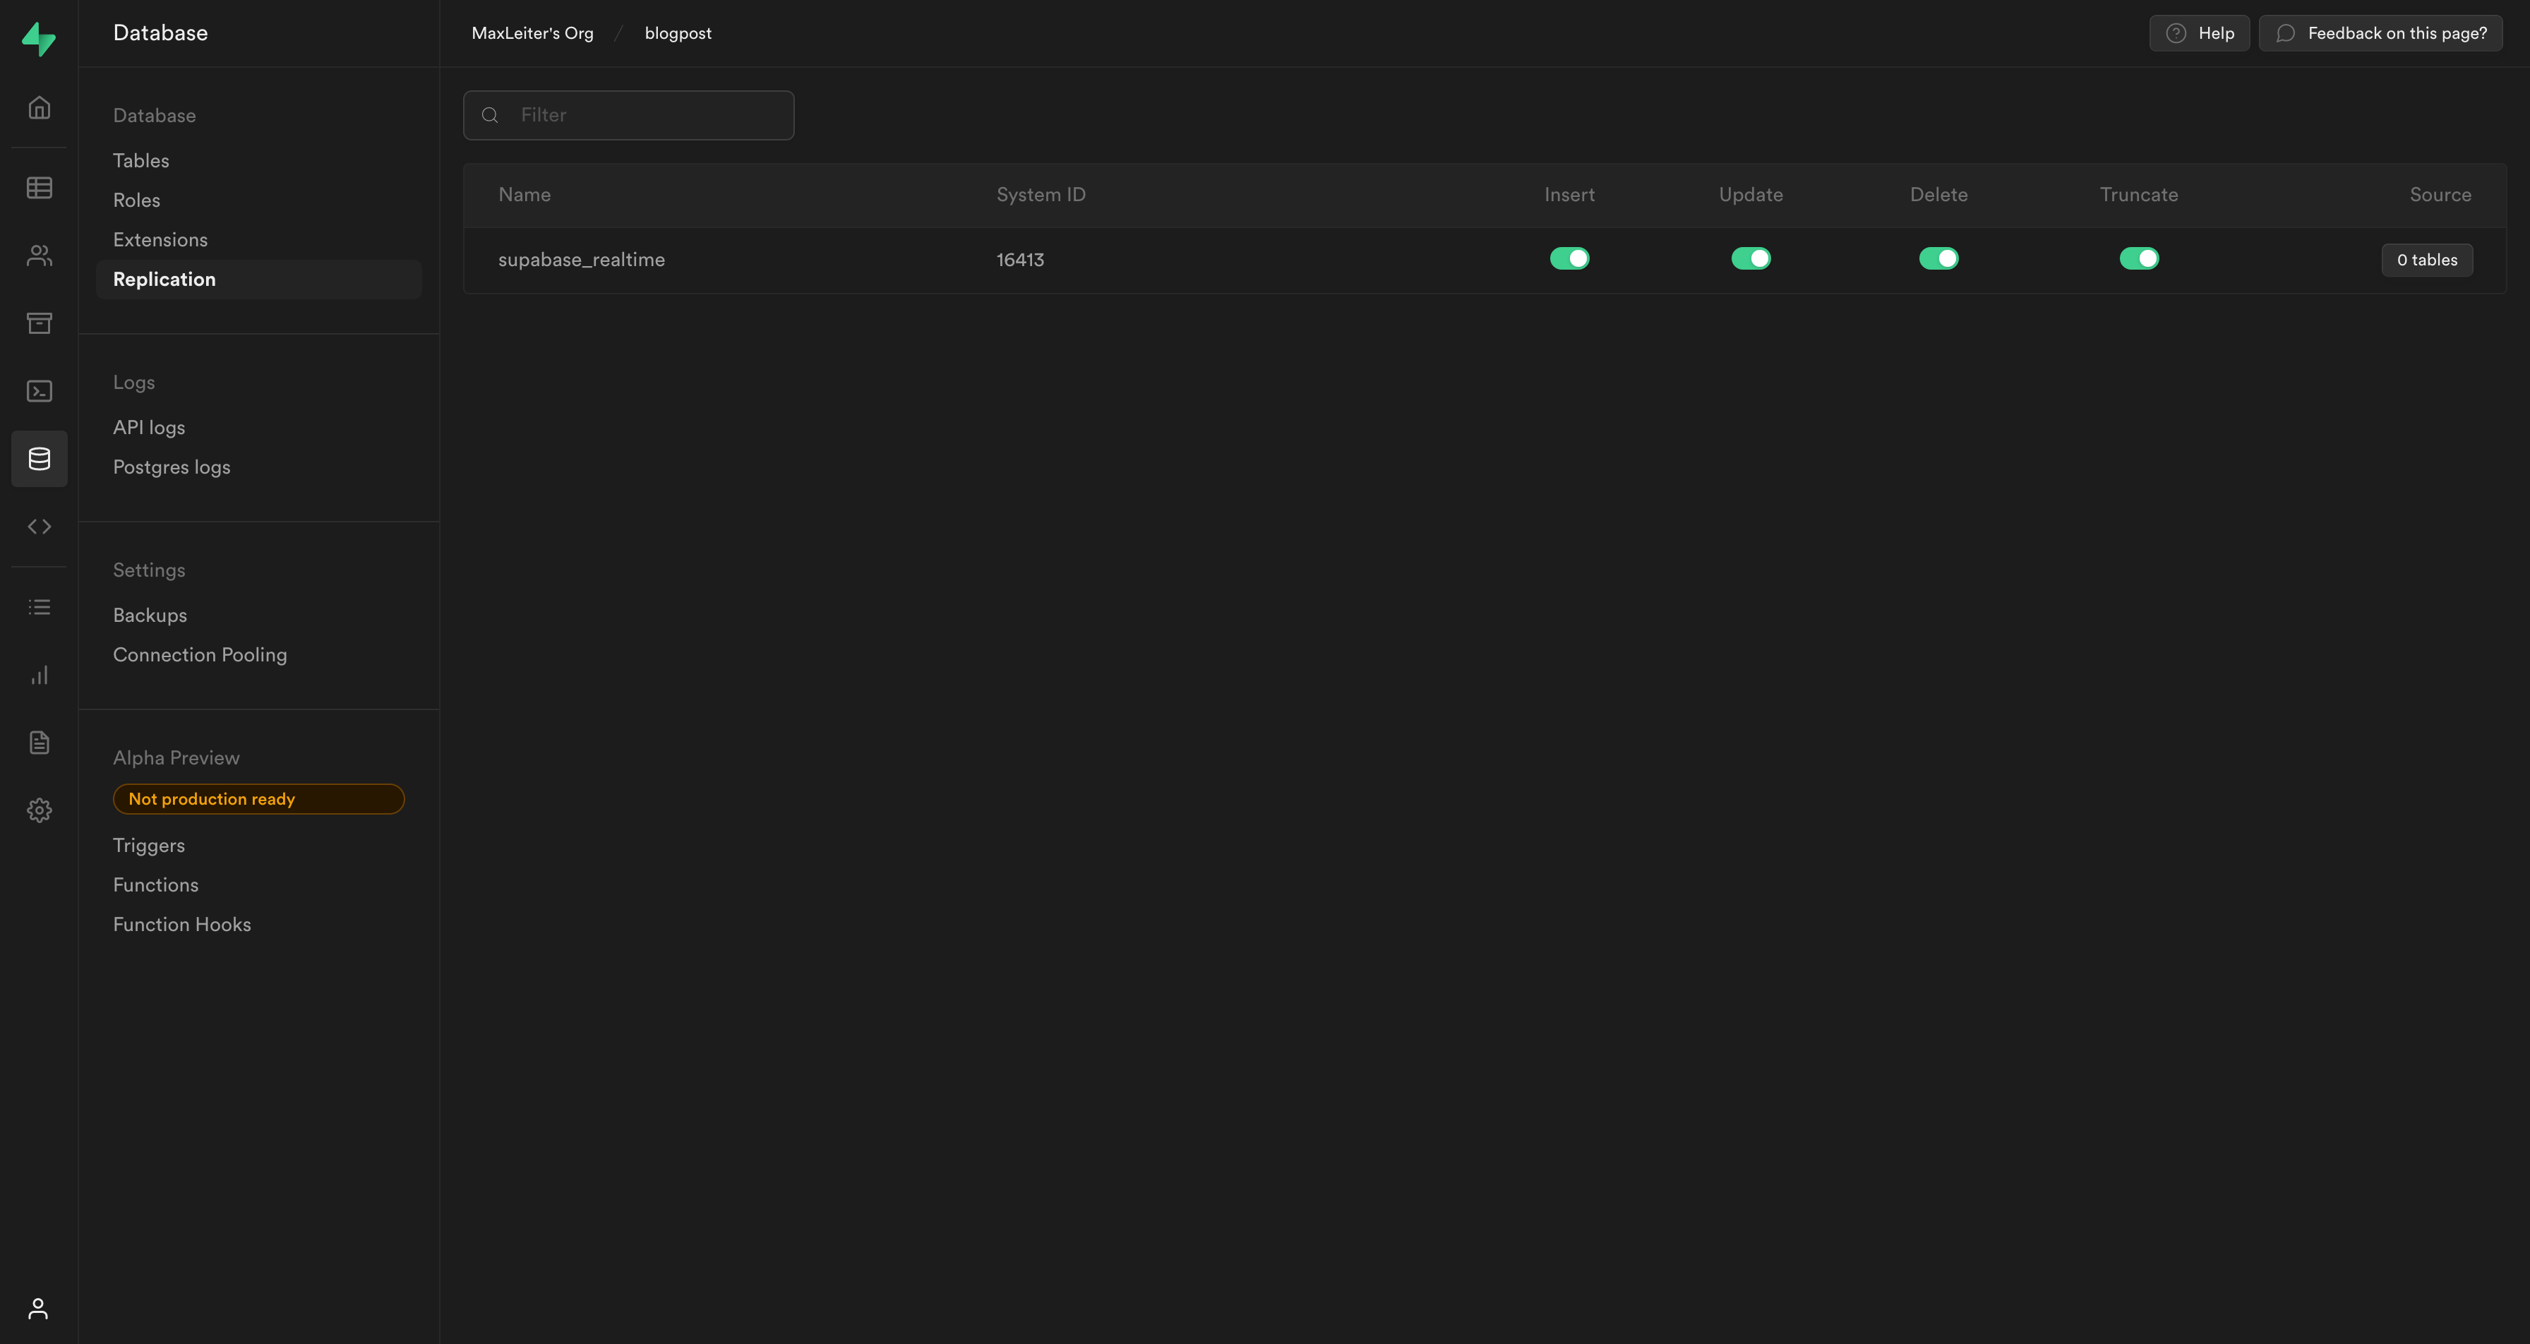Open the Postgres logs page
This screenshot has width=2530, height=1344.
click(171, 467)
